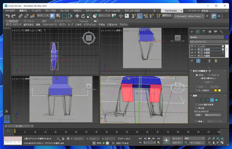This screenshot has width=232, height=149.
Task: Click 隠れたオブジェクト button
Action: point(213,115)
